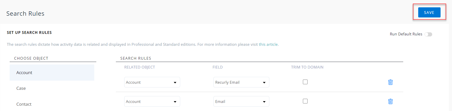Select Case in the Choose Object list
Viewport: 452px width, 111px height.
pyautogui.click(x=21, y=88)
